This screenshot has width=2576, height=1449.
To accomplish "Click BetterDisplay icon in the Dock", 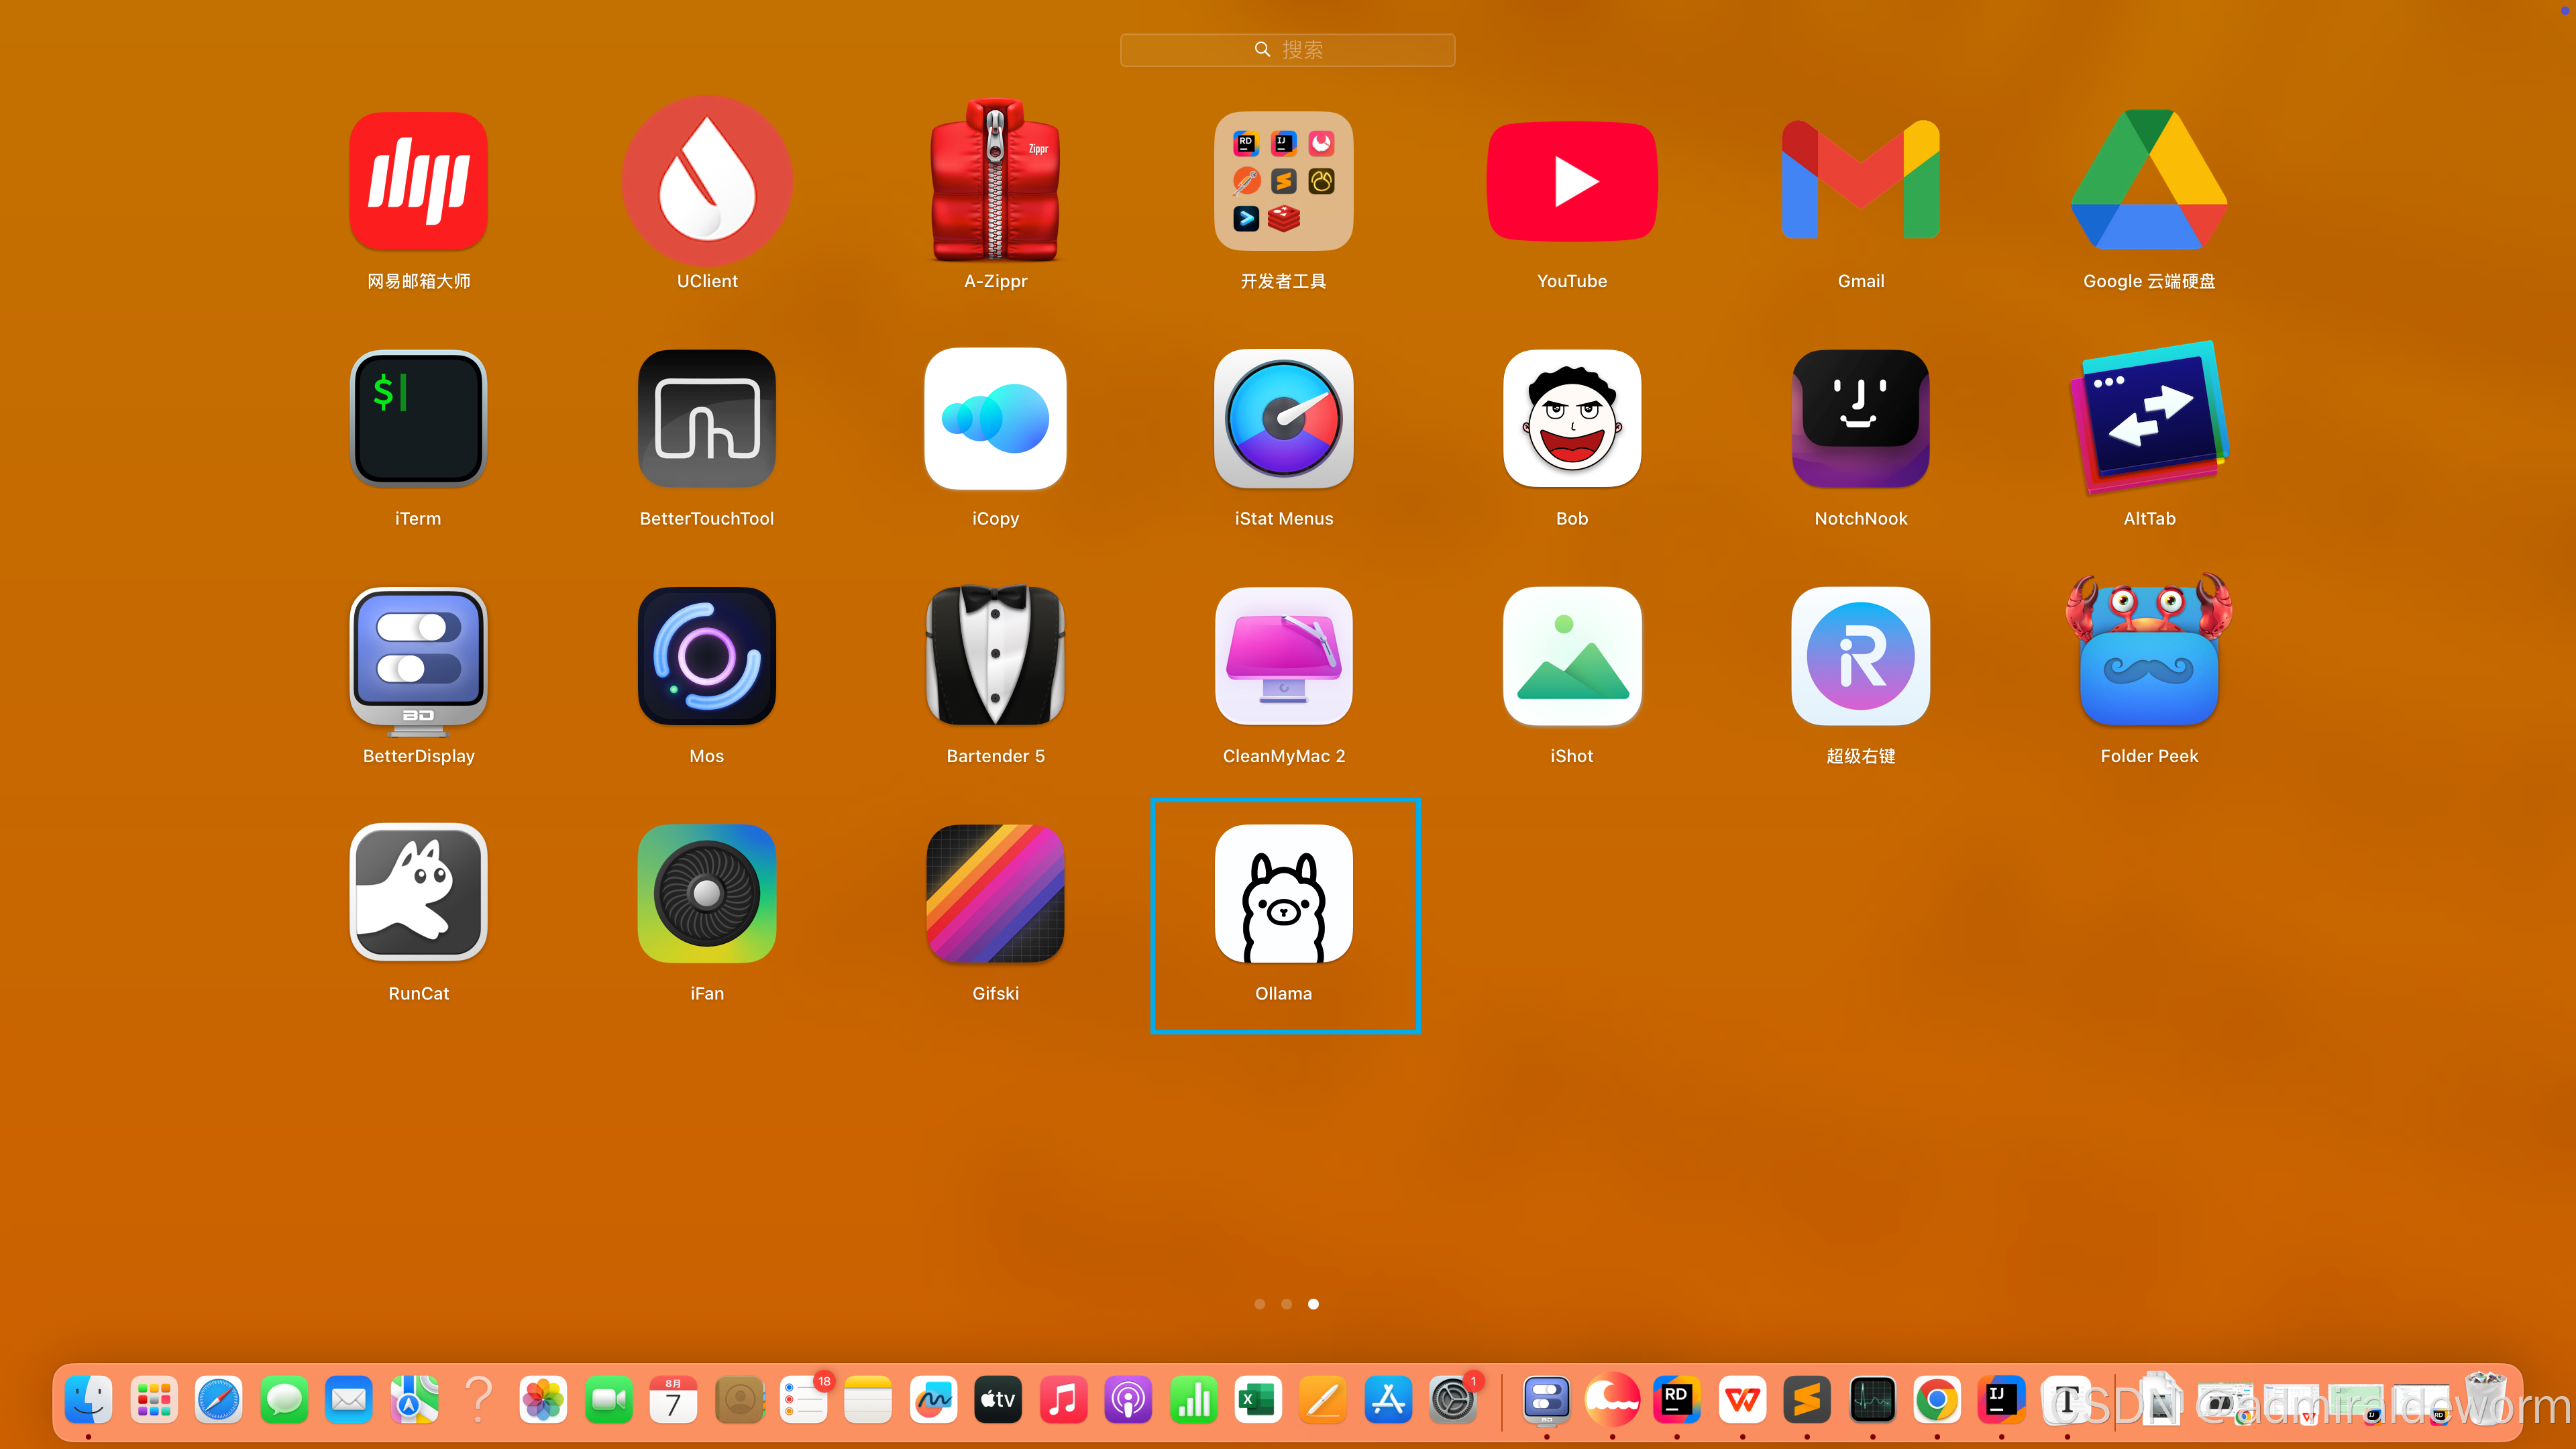I will (x=1547, y=1400).
